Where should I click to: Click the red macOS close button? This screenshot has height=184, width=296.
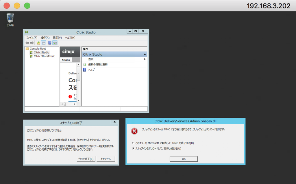pos(7,6)
